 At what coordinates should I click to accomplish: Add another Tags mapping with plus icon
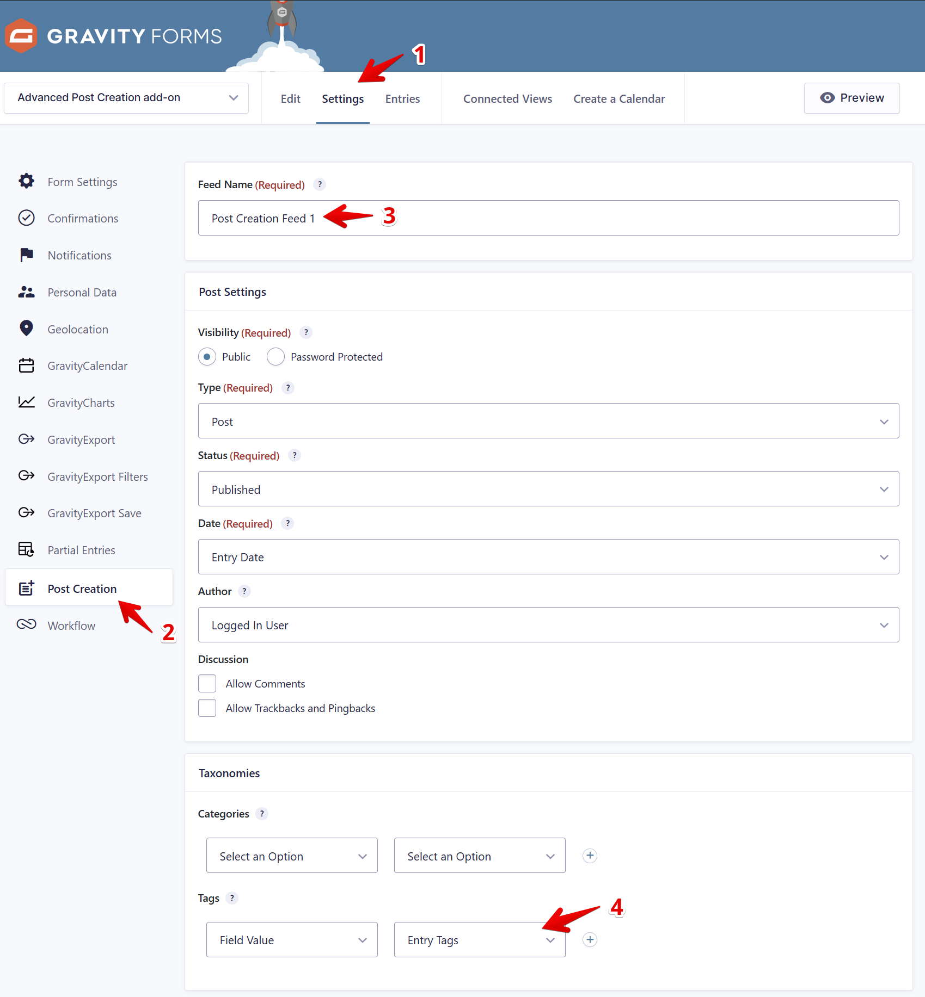(590, 939)
